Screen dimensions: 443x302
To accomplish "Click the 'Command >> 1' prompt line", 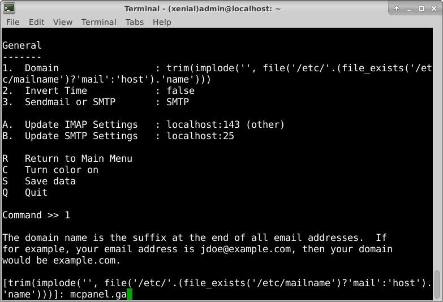I will [36, 215].
